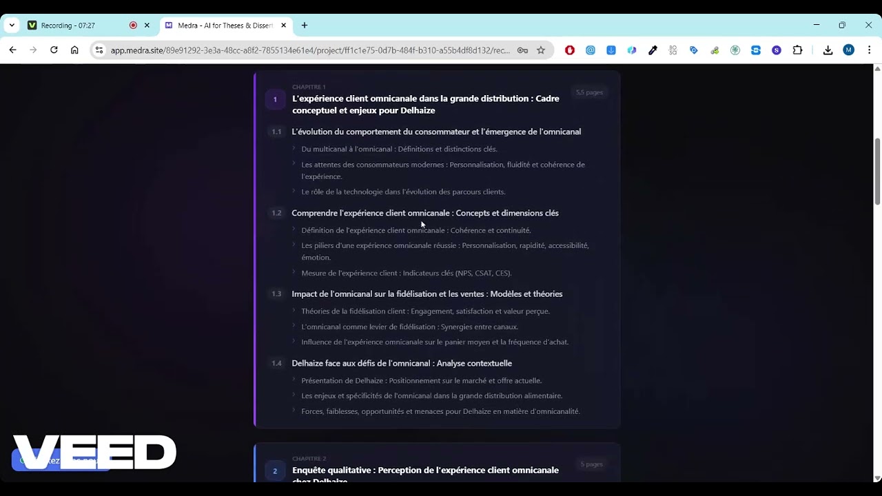Open section 1.4 Delhaize face aux défis

(402, 363)
